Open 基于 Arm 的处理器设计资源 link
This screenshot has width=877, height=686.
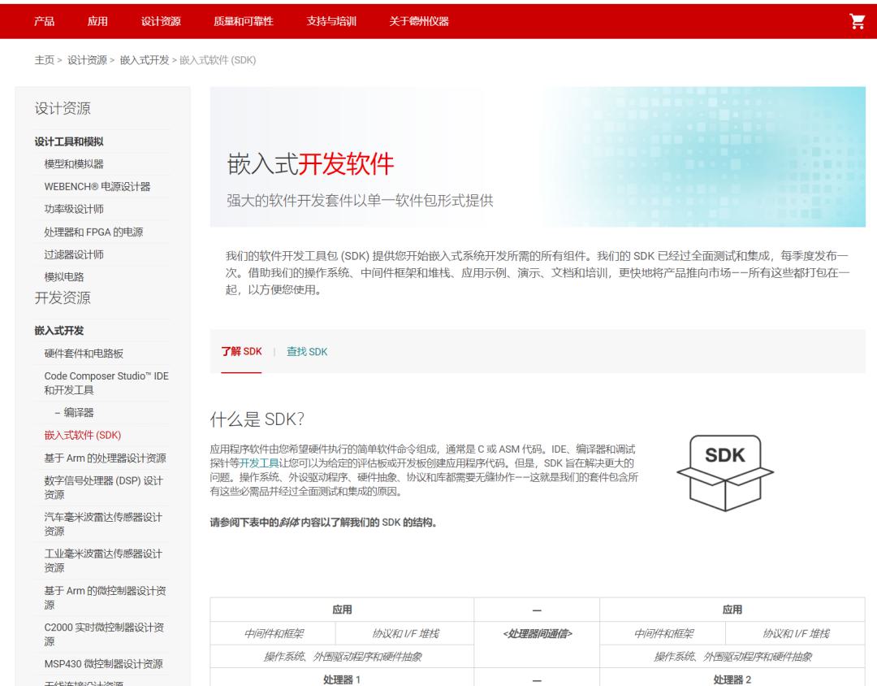click(105, 458)
